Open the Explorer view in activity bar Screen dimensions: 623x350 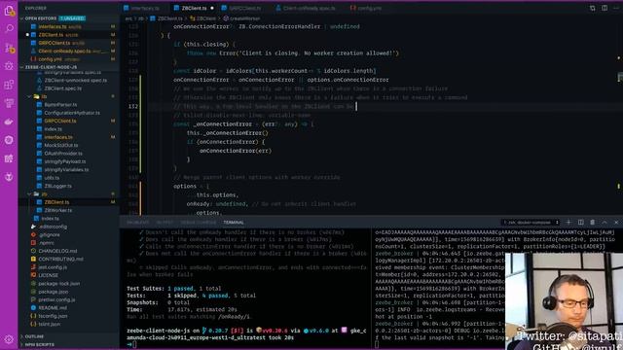[x=9, y=11]
